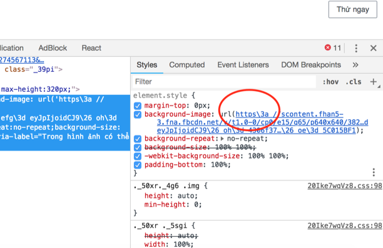Focus the Filter styles input field
The width and height of the screenshot is (383, 248).
click(224, 82)
